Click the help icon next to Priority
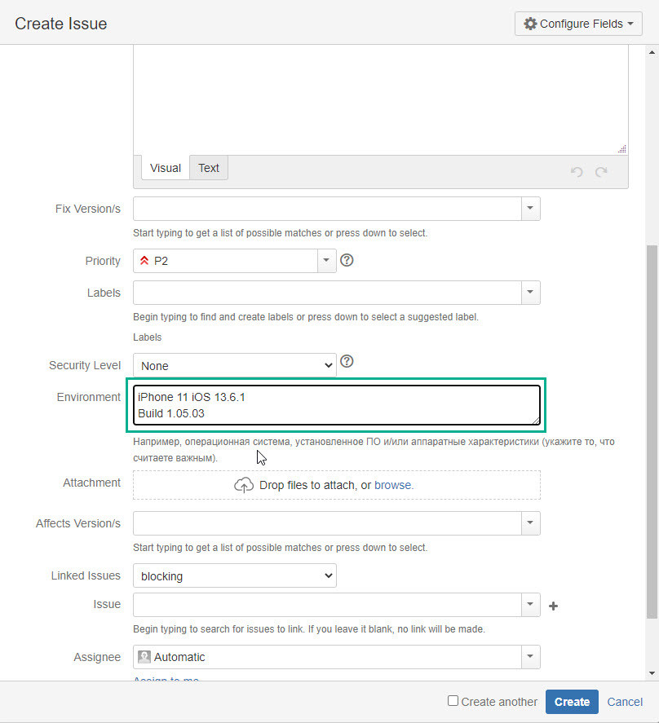 tap(347, 261)
